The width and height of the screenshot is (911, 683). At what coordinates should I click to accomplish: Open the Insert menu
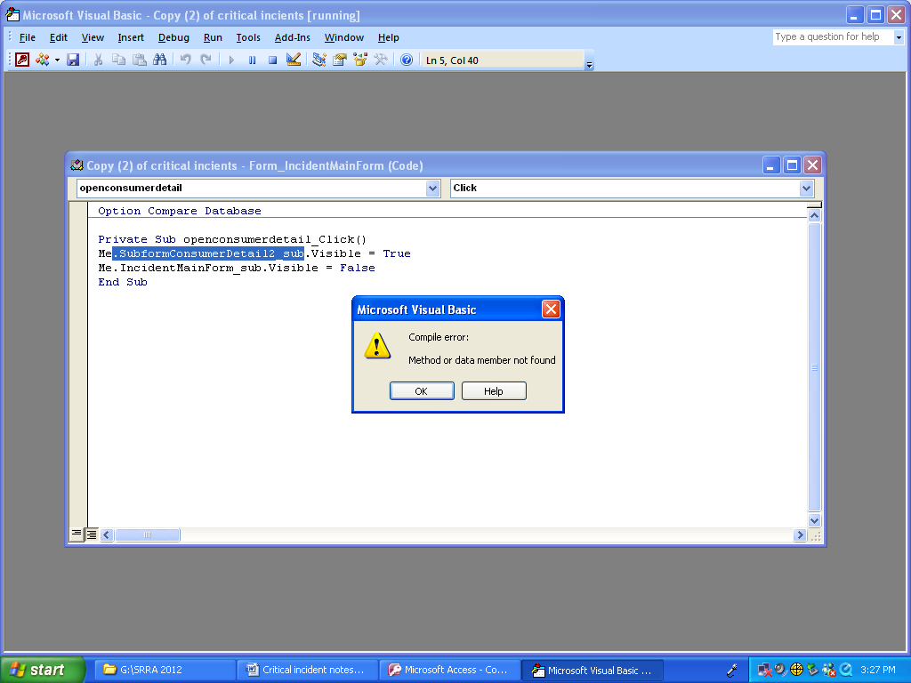(131, 37)
